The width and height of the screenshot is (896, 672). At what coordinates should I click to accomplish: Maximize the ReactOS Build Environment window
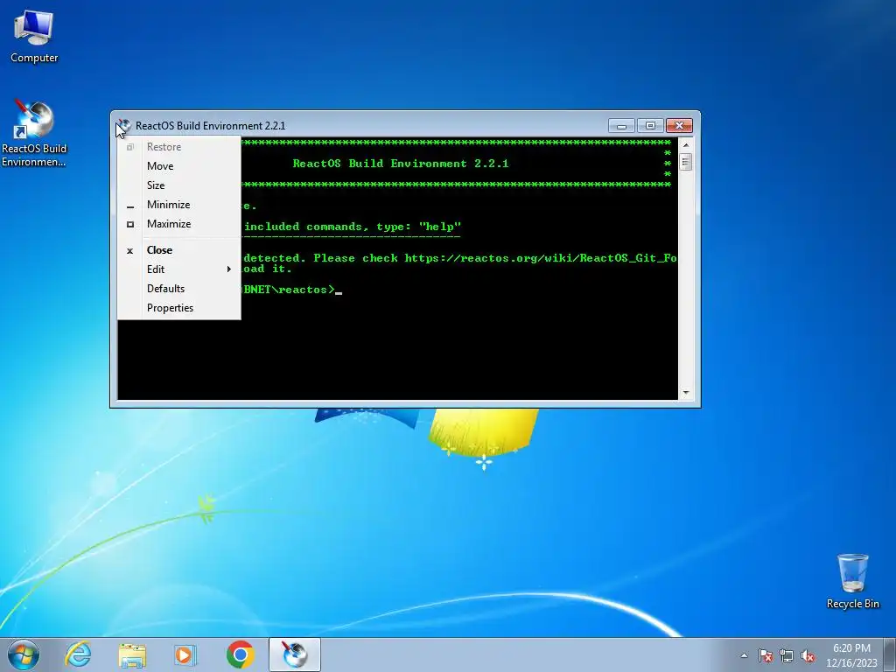click(650, 126)
